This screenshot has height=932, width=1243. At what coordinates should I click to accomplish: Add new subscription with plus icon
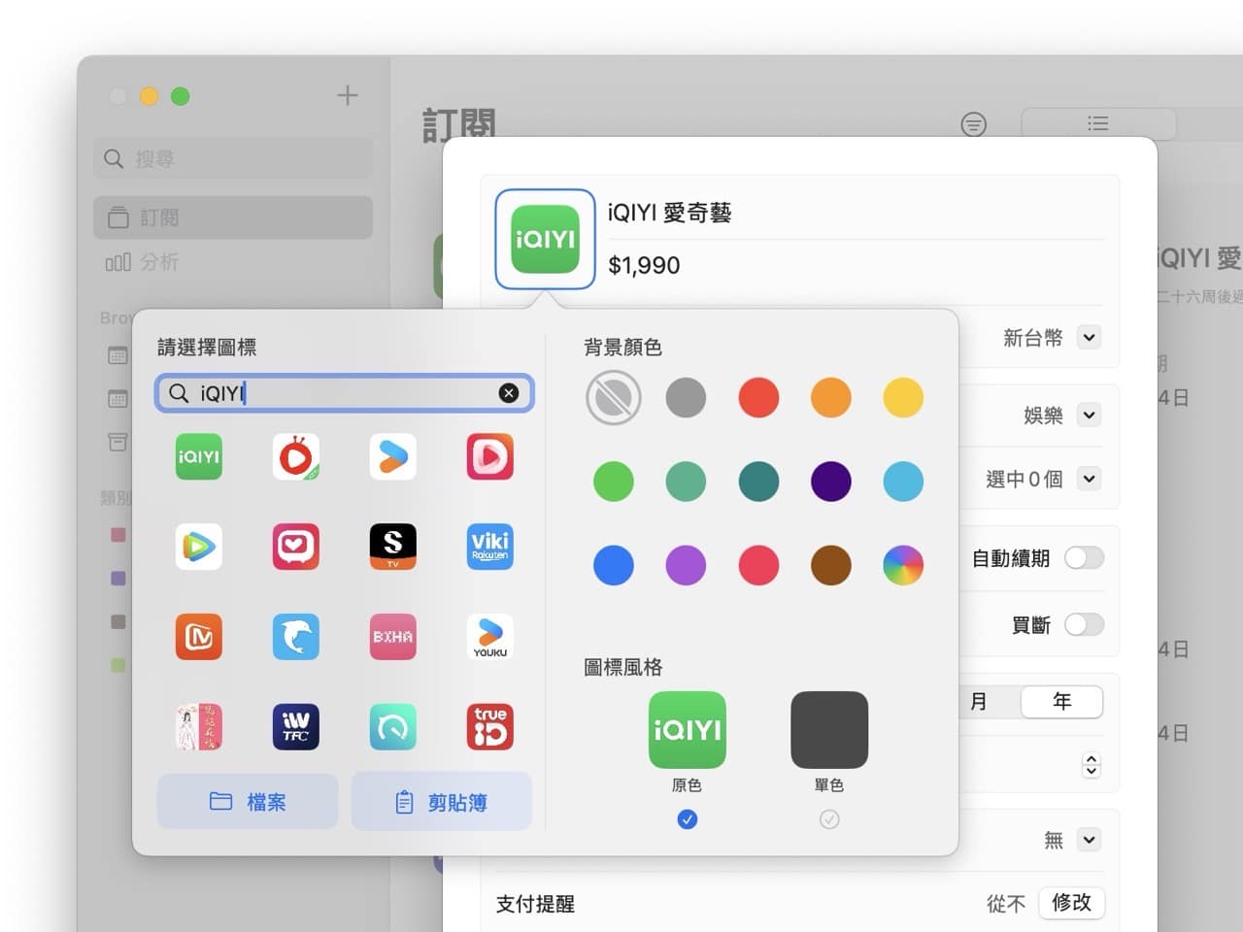click(347, 95)
